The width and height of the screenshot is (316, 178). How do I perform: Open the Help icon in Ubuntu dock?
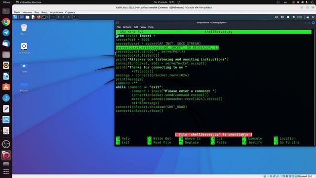(6, 98)
